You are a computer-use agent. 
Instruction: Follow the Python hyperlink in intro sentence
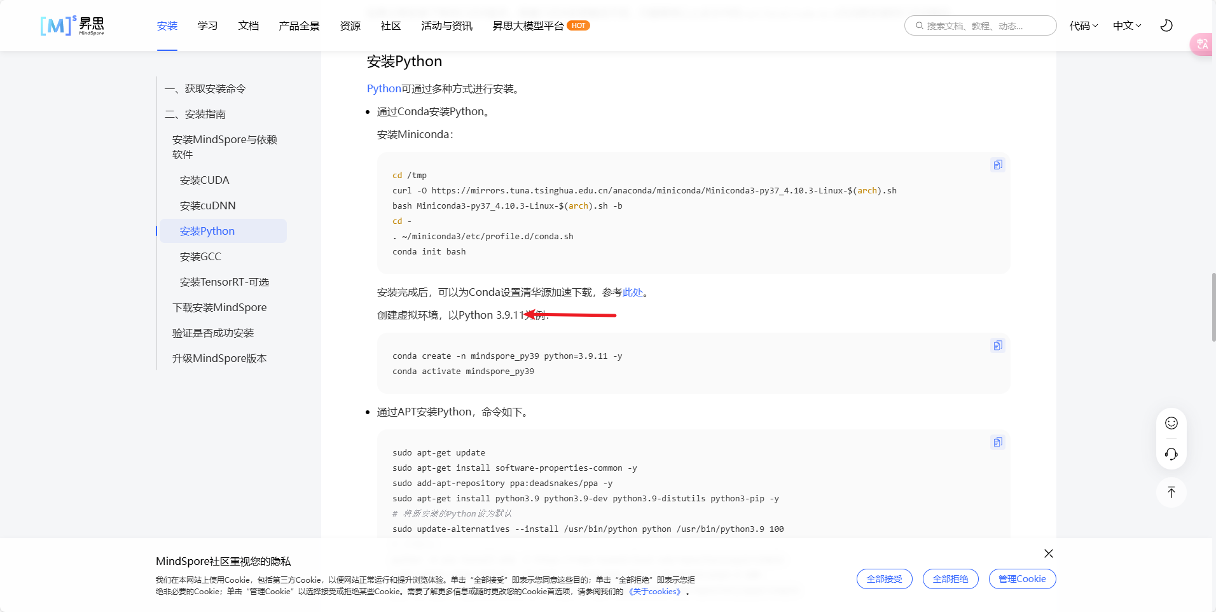pyautogui.click(x=384, y=88)
